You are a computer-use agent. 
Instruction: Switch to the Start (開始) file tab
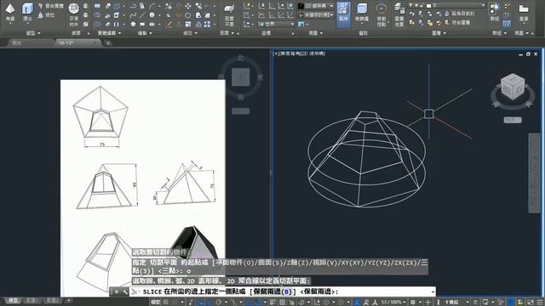(31, 43)
